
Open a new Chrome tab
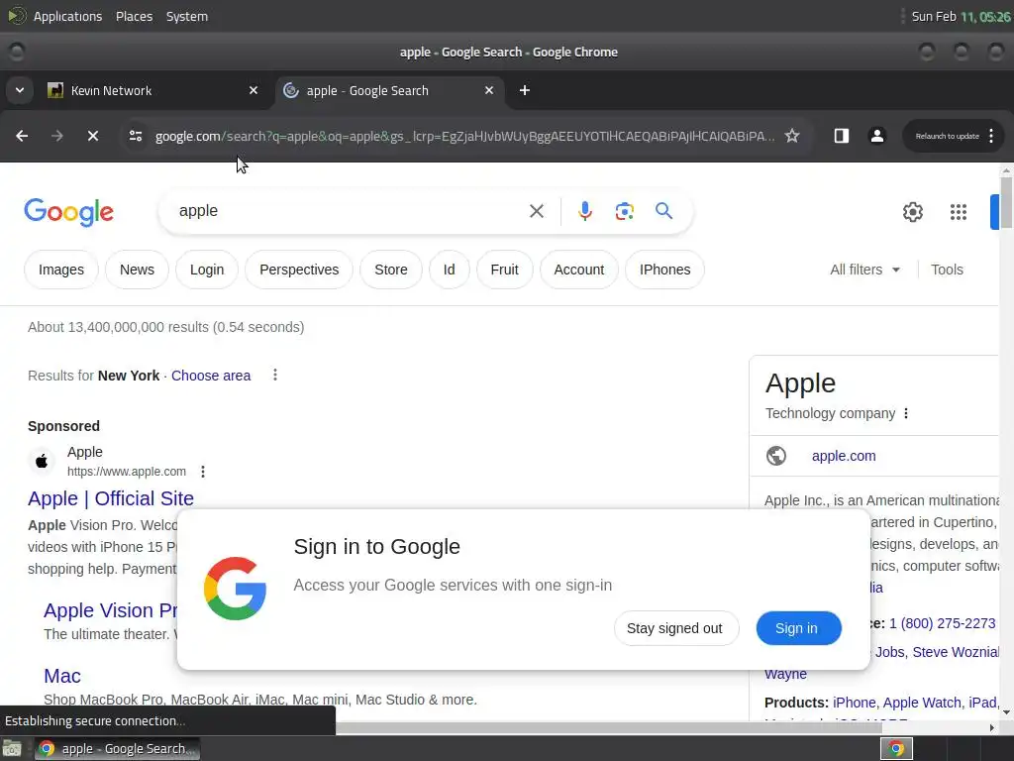(x=525, y=90)
